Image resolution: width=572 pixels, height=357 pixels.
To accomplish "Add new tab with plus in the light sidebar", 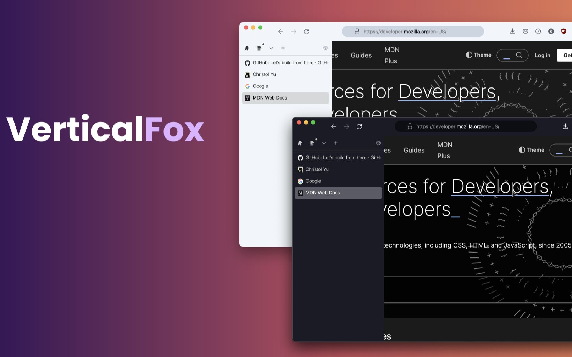I will coord(283,48).
